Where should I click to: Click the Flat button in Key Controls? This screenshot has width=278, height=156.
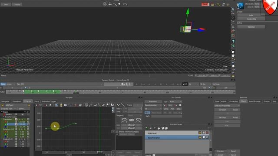pyautogui.click(x=172, y=109)
